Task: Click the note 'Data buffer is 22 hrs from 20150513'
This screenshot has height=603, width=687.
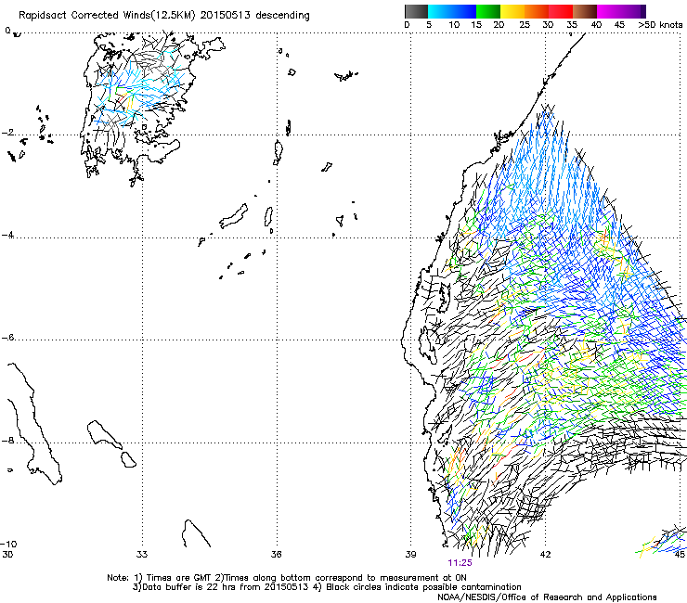Action: (225, 587)
